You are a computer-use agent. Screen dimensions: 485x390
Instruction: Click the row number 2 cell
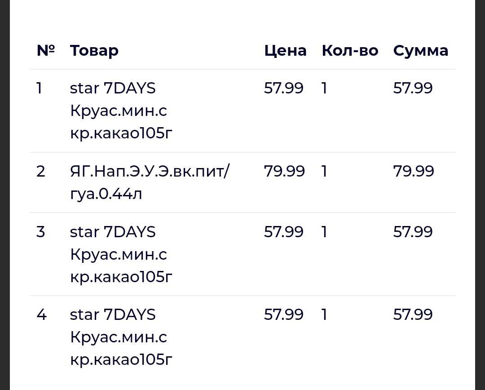tap(41, 171)
